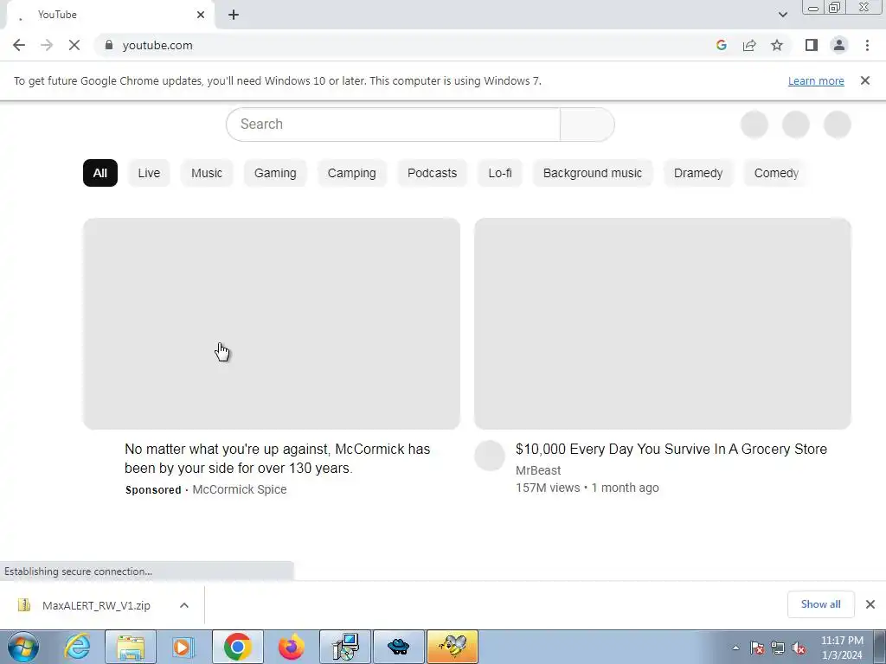This screenshot has width=886, height=664.
Task: Switch to Chrome window on the taskbar
Action: [237, 647]
